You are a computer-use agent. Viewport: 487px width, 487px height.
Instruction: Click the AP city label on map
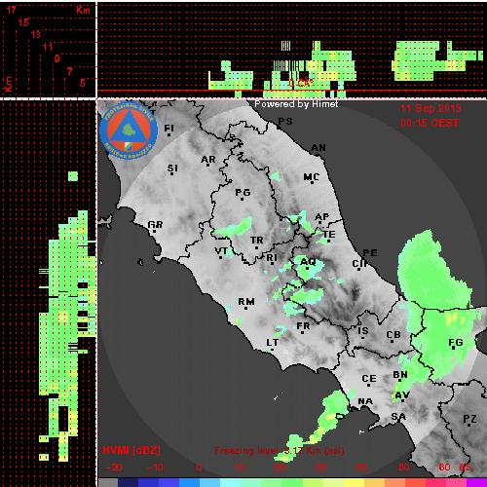(x=321, y=216)
